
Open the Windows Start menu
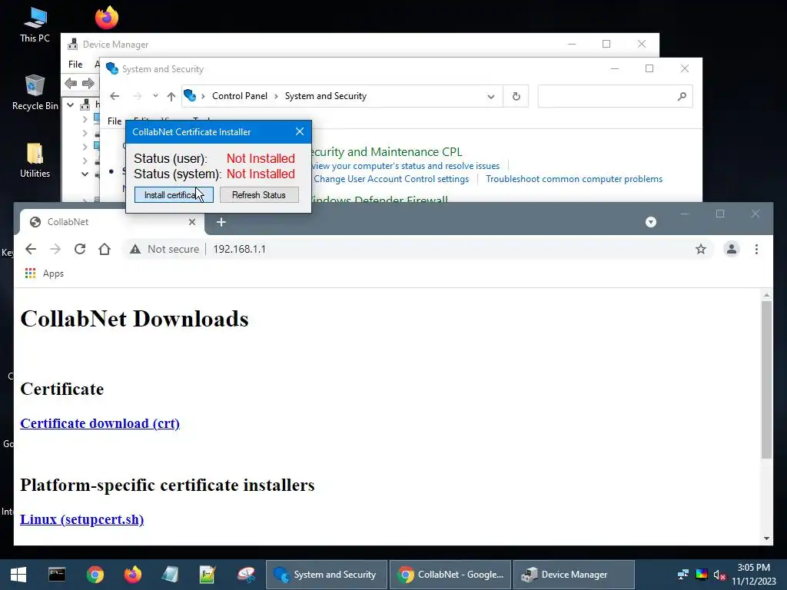click(18, 575)
